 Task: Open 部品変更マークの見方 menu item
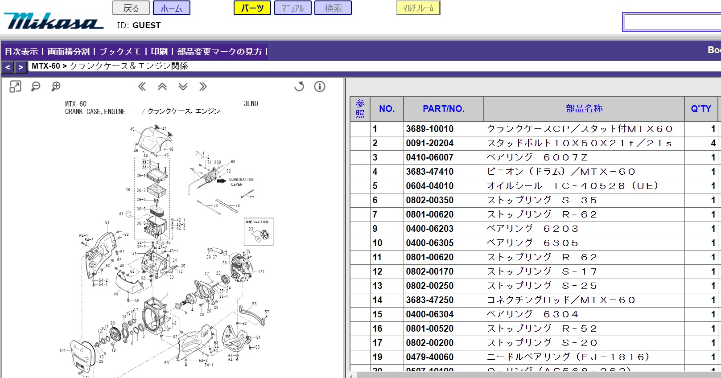click(220, 52)
